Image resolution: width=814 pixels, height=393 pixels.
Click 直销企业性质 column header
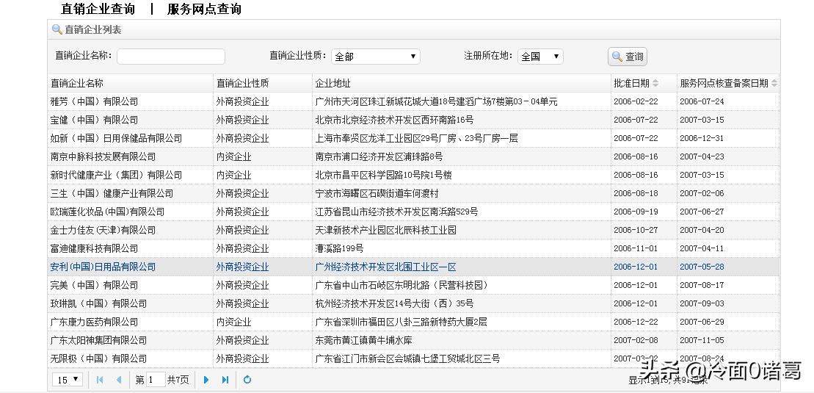[242, 83]
